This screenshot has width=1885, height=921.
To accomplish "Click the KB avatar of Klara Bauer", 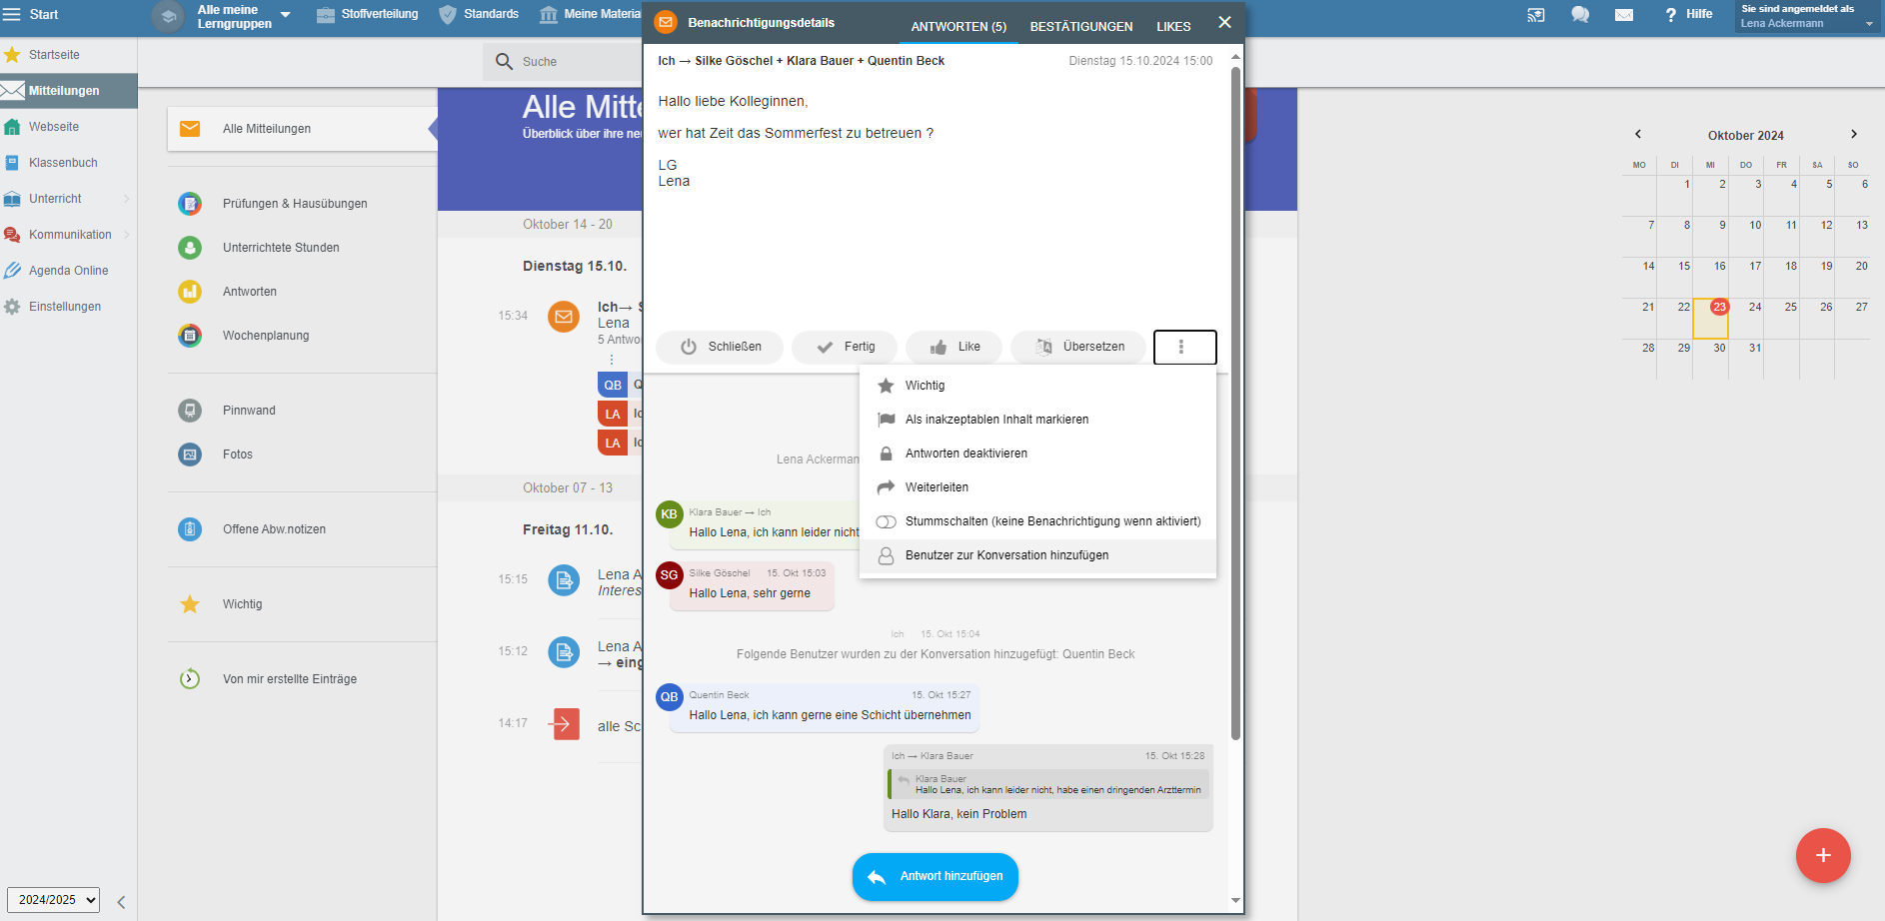I will point(670,514).
